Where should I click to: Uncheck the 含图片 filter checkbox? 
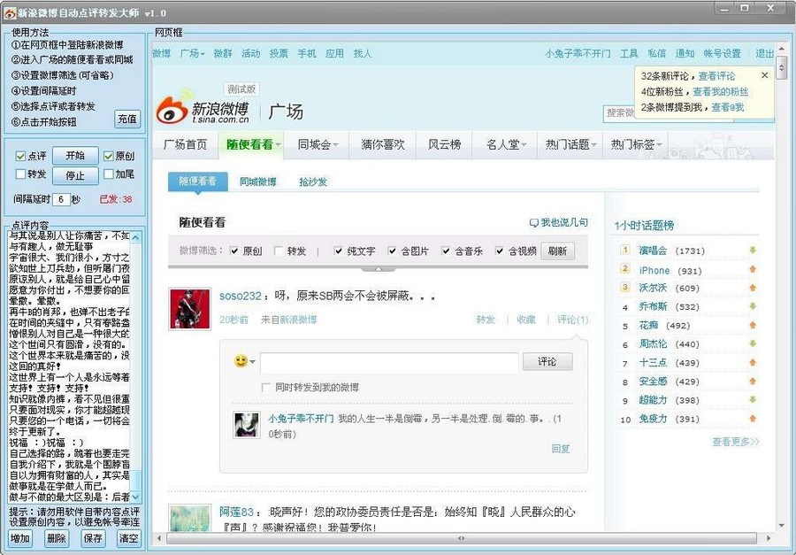coord(392,251)
